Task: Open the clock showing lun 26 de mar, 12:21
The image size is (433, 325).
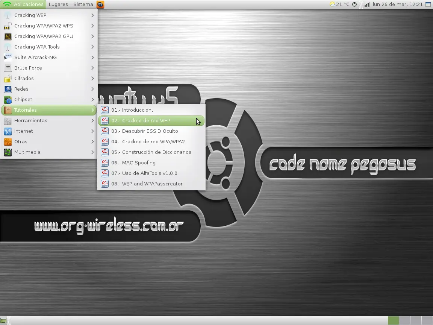Action: tap(398, 5)
